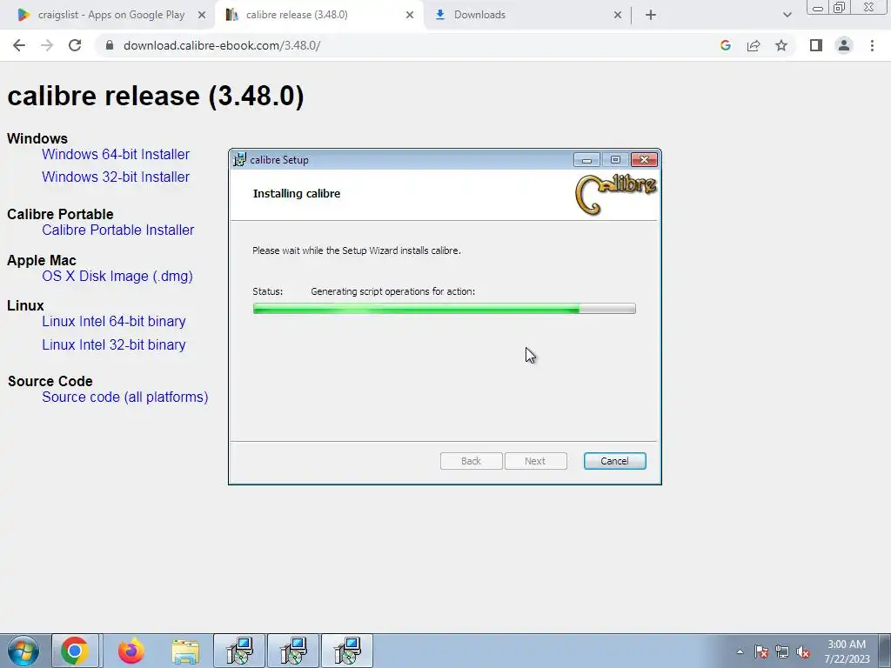Screen dimensions: 891x668
Task: Click the disabled Next button in setup
Action: (x=535, y=461)
